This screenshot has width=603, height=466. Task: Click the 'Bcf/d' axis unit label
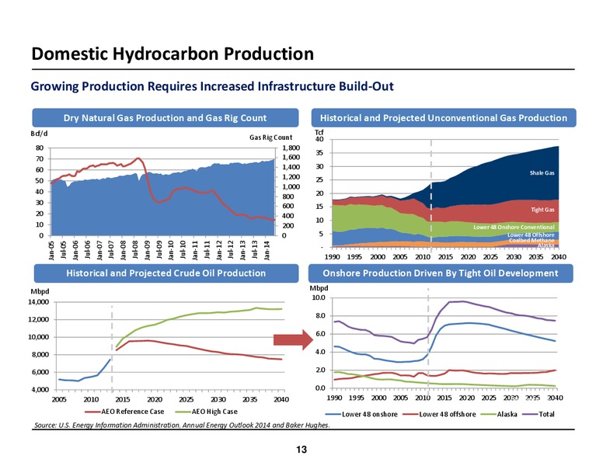pyautogui.click(x=39, y=134)
